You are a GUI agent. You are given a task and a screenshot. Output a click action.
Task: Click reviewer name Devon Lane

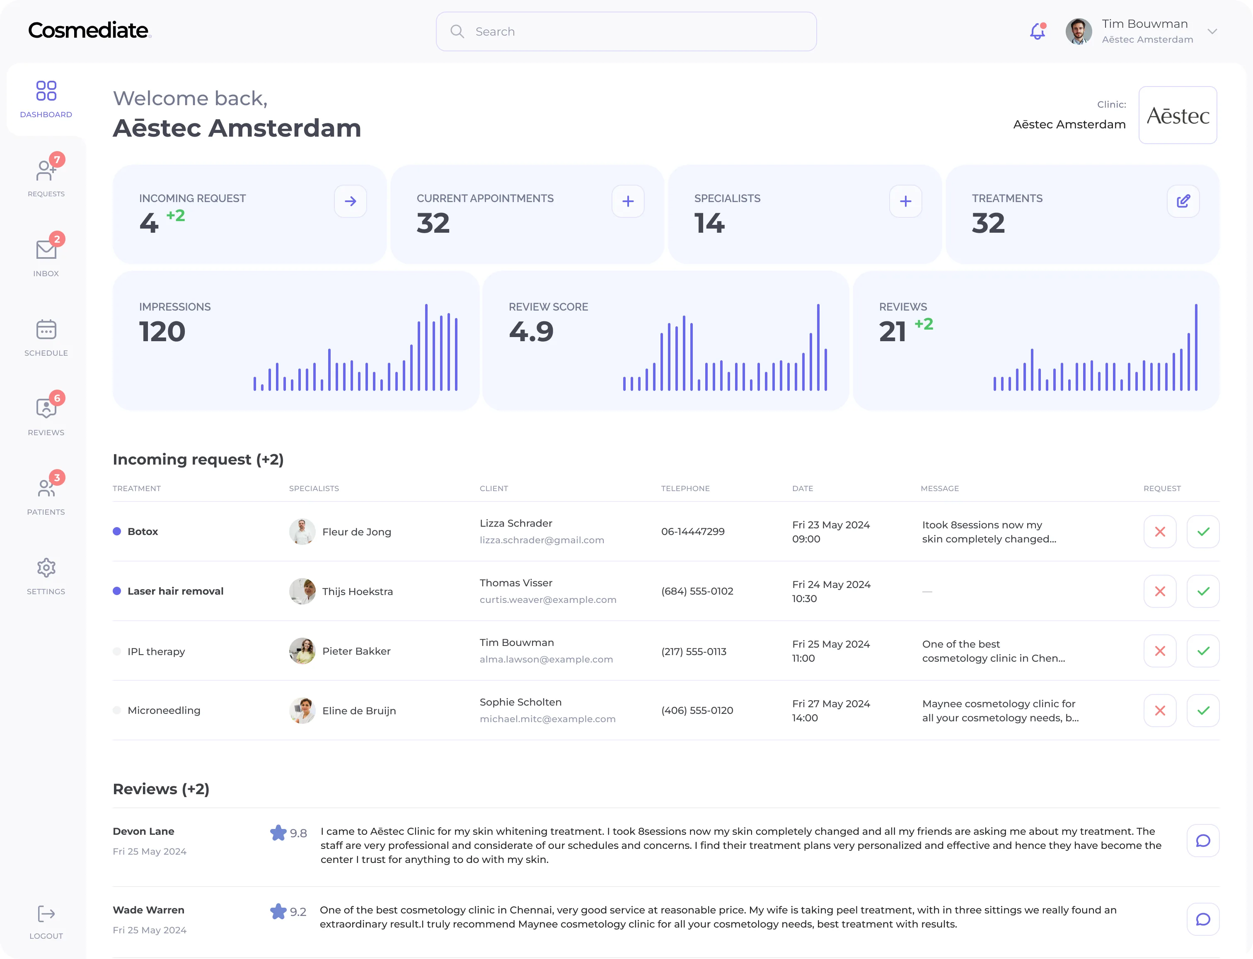point(143,831)
